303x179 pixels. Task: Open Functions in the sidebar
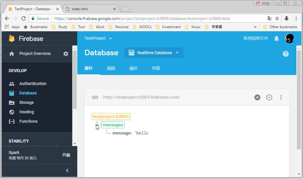tap(28, 122)
